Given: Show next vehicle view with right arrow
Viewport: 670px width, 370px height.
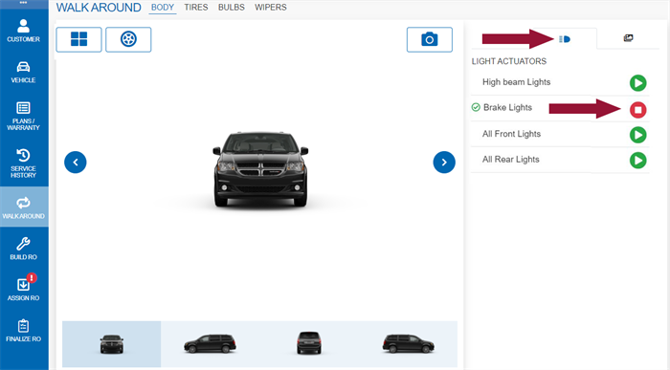Looking at the screenshot, I should (444, 163).
